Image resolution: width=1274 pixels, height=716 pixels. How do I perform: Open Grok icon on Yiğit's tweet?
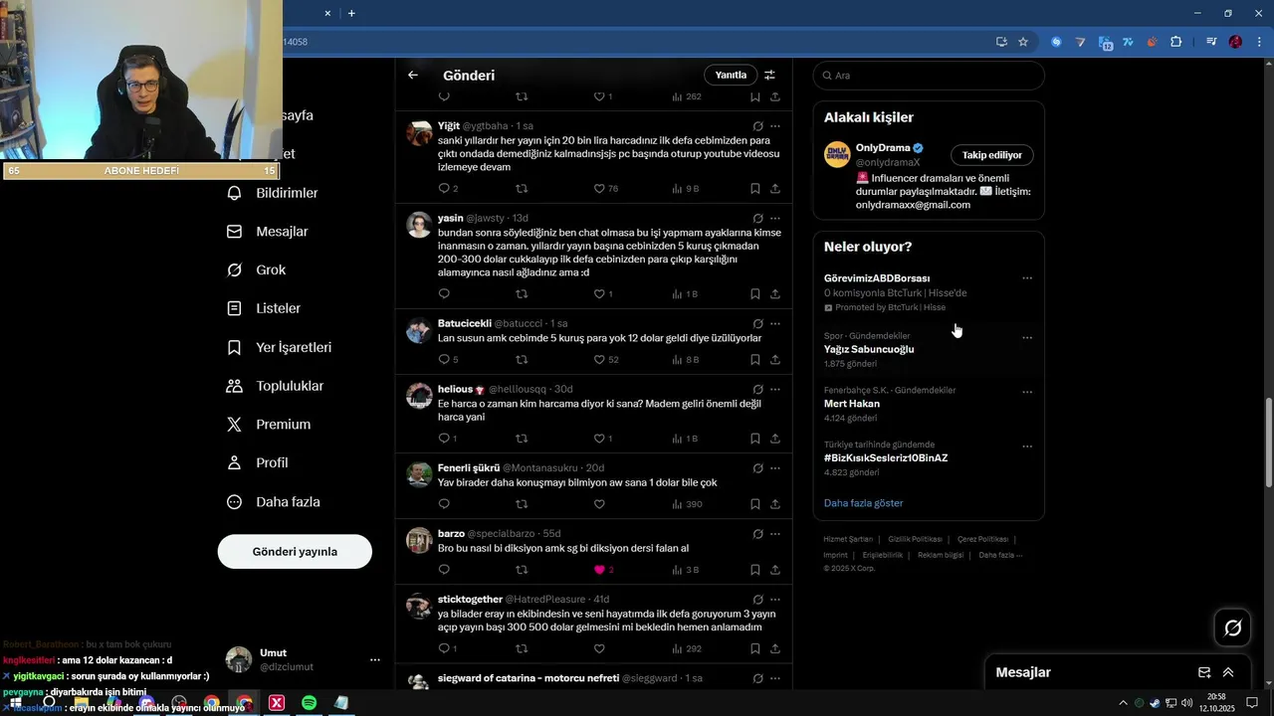(x=758, y=126)
